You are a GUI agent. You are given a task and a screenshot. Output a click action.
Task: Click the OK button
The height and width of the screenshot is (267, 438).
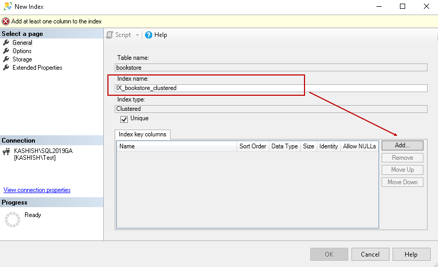click(329, 254)
